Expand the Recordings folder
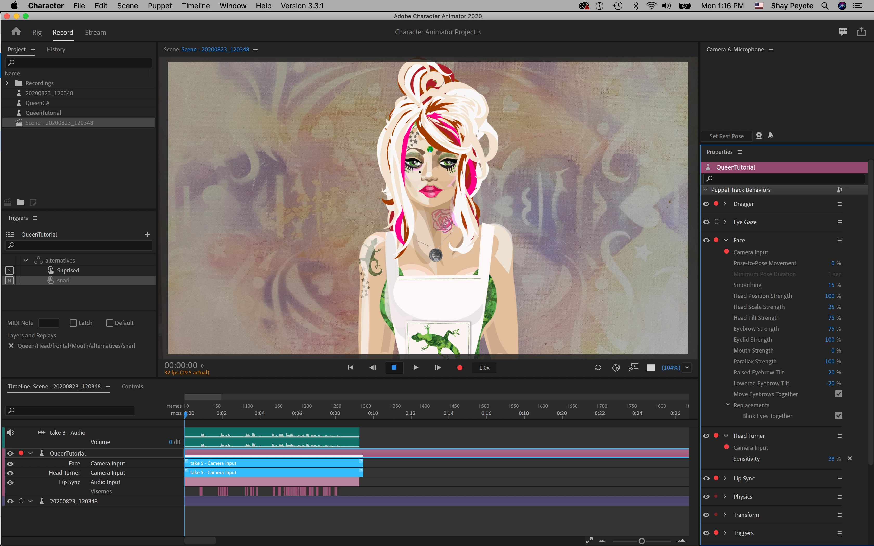 tap(7, 83)
